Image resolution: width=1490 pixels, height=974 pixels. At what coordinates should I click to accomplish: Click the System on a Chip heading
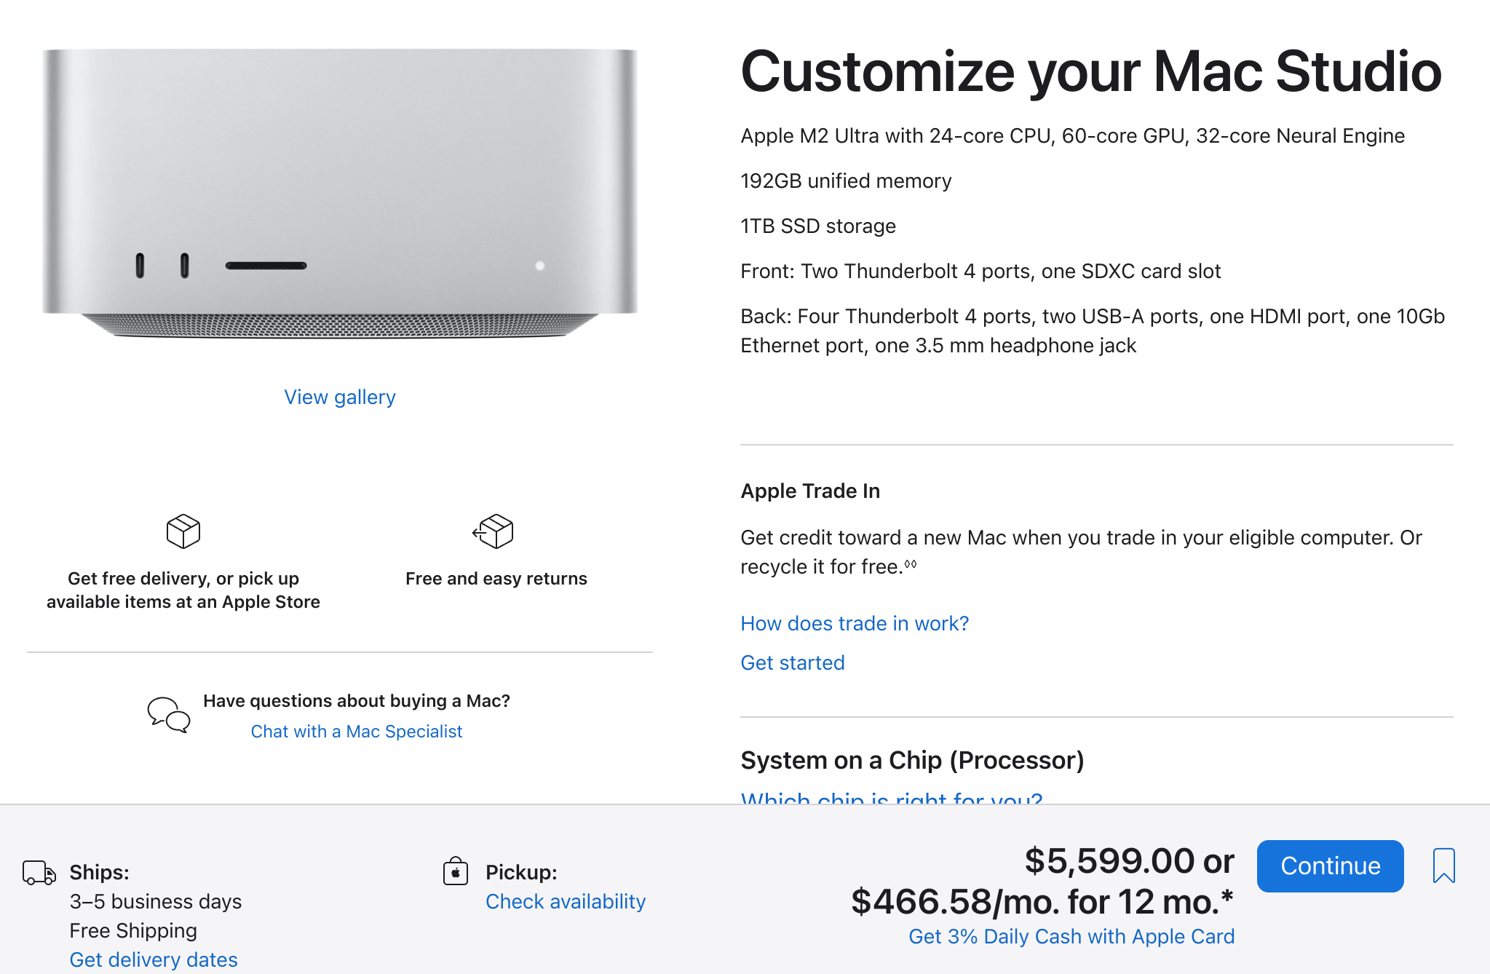(x=912, y=761)
